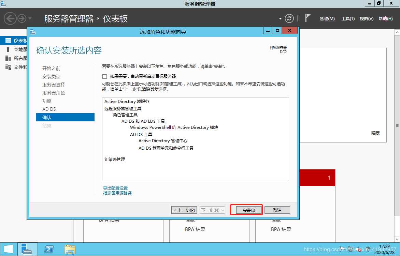Image resolution: width=400 pixels, height=256 pixels.
Task: Open File Explorer from taskbar
Action: click(x=70, y=249)
